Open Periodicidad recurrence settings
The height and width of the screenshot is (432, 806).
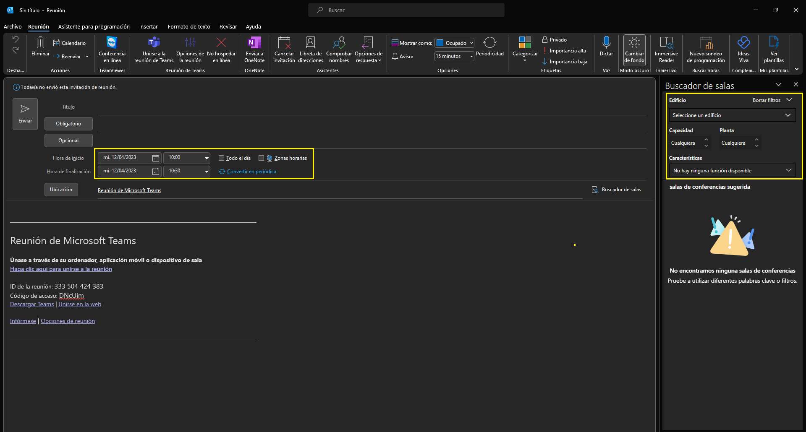pyautogui.click(x=490, y=47)
